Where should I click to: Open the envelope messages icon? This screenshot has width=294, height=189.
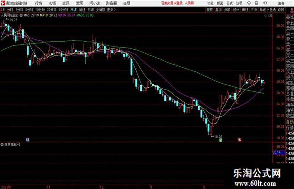(265, 3)
